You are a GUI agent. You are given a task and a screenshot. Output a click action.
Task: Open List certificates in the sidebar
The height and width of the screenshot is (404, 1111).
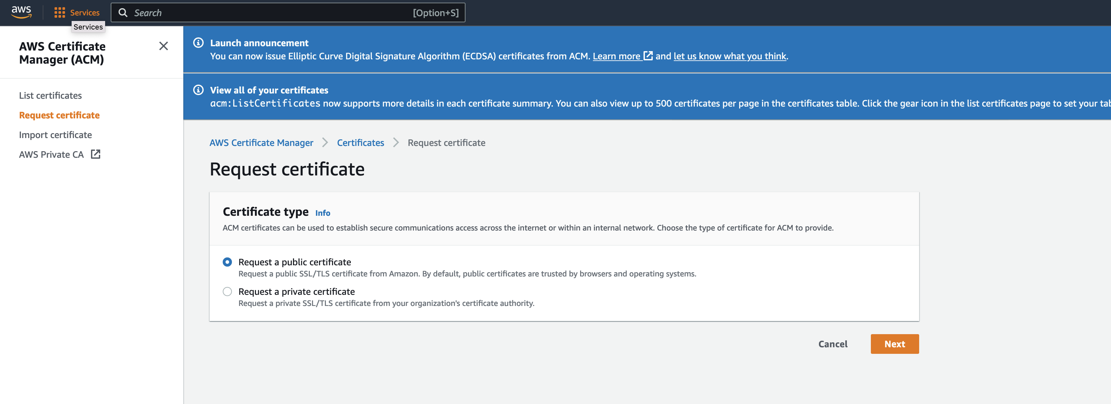tap(50, 95)
